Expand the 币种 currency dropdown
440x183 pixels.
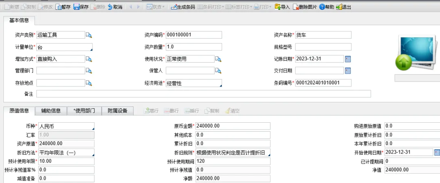click(92, 128)
